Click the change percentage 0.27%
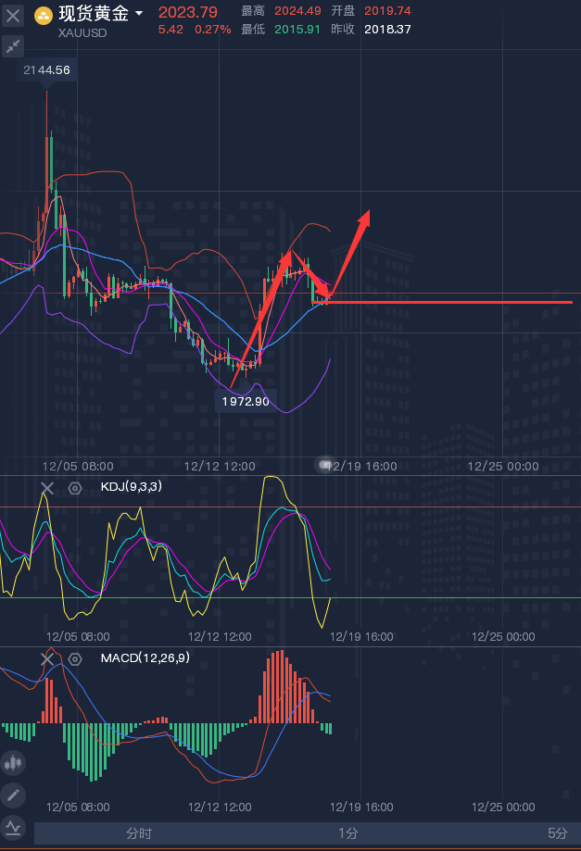 213,30
